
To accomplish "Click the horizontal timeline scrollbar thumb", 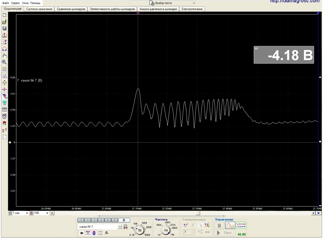I will pos(198,213).
